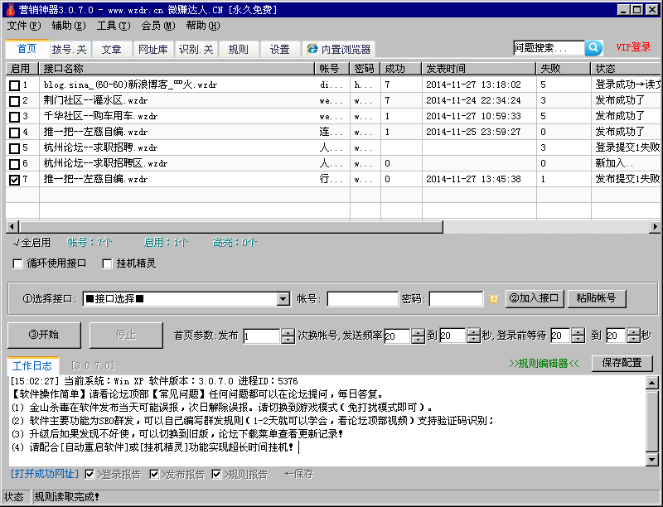Click the flame app icon in the title bar

(x=10, y=9)
